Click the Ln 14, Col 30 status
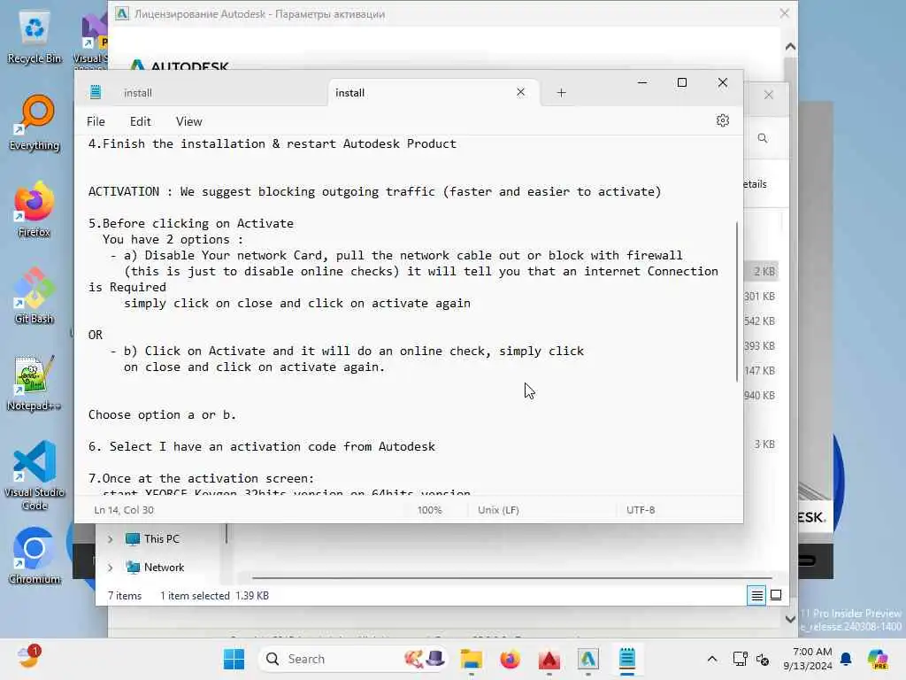The image size is (906, 680). (124, 510)
